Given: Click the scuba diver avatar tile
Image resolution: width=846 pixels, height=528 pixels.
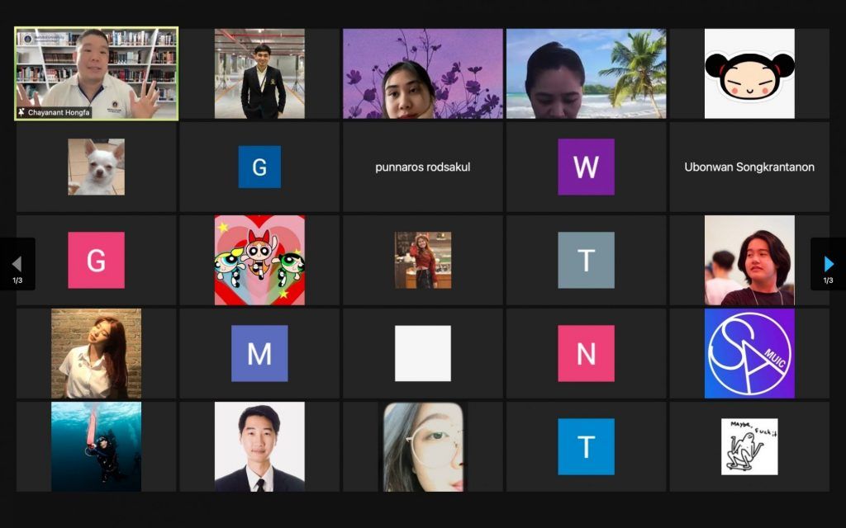Looking at the screenshot, I should click(x=96, y=446).
